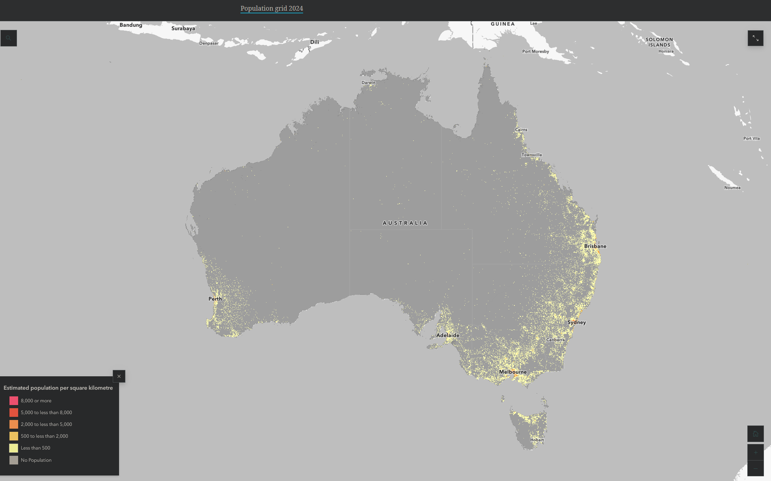Click the Brisbane label on map
Image resolution: width=771 pixels, height=481 pixels.
click(595, 246)
